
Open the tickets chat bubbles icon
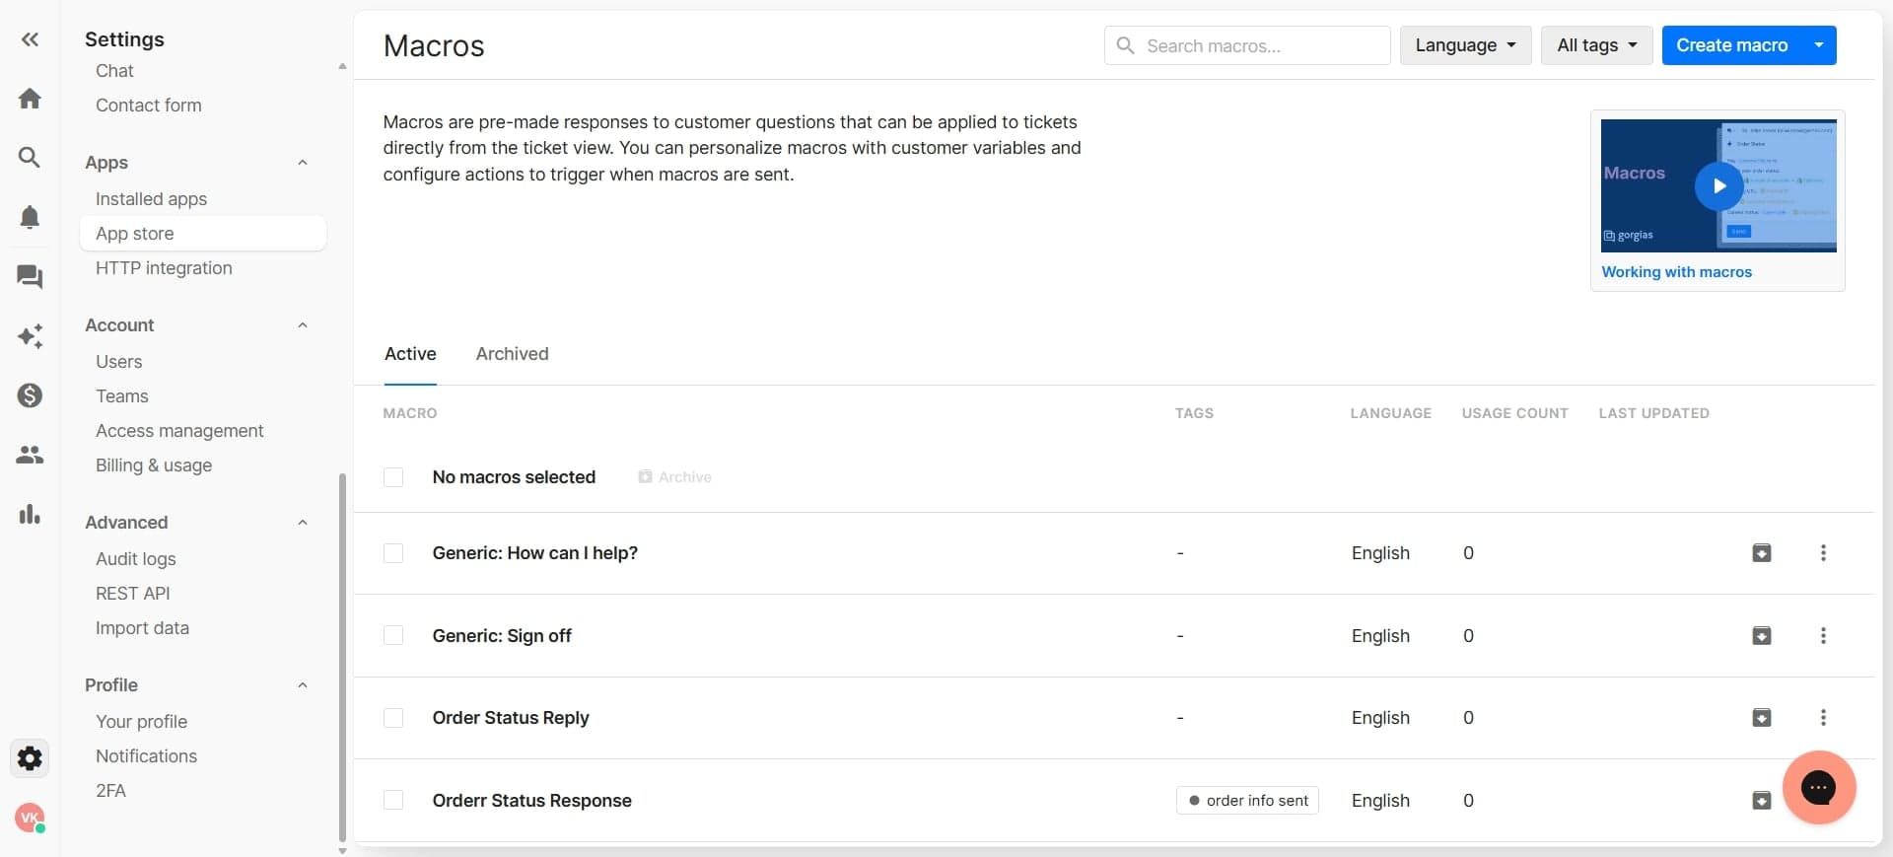click(30, 277)
